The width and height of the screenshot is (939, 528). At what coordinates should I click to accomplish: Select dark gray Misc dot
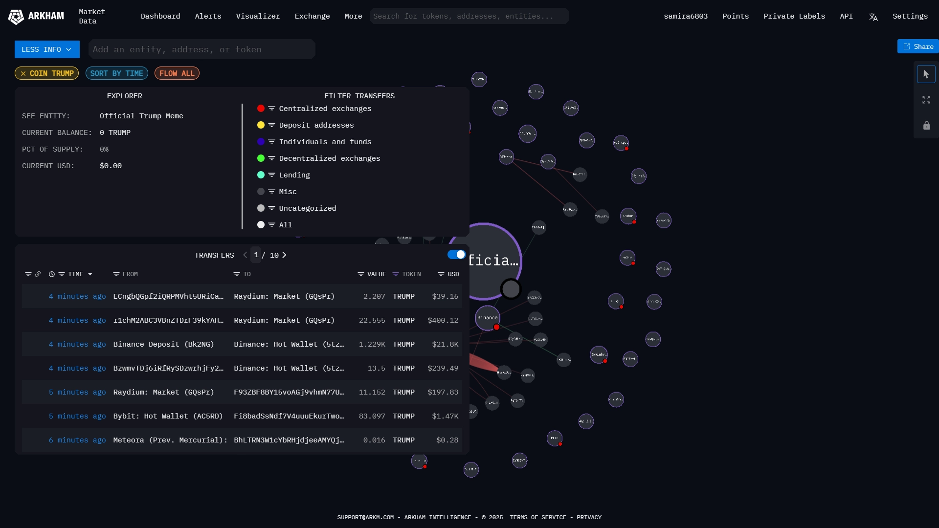(x=261, y=192)
